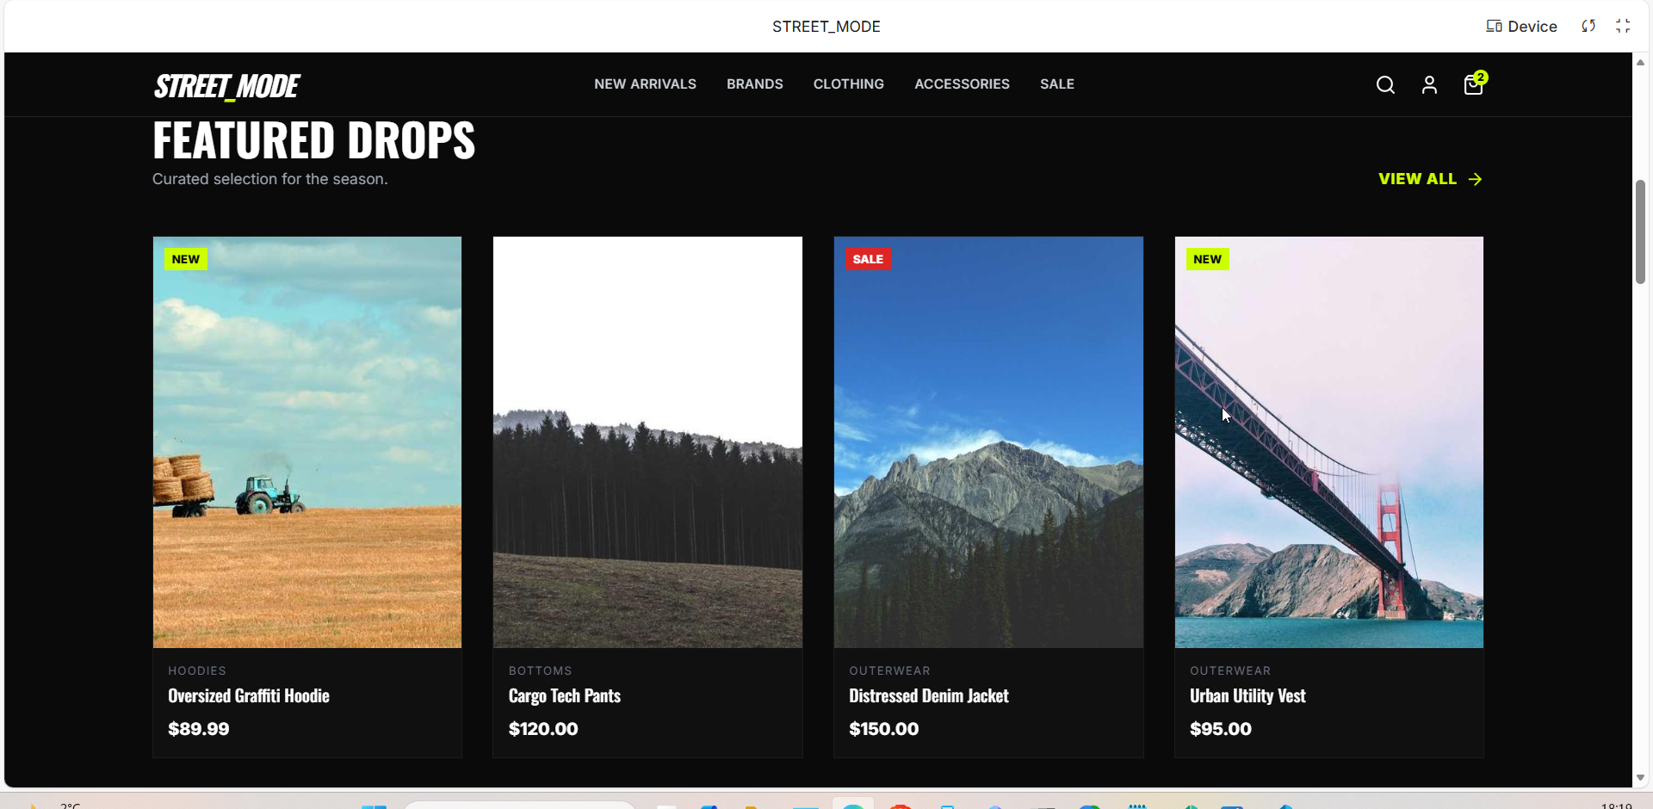The width and height of the screenshot is (1653, 809).
Task: Click the STREET_MODE logo
Action: click(227, 86)
